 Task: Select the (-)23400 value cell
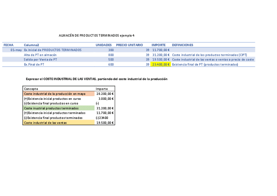102,118
